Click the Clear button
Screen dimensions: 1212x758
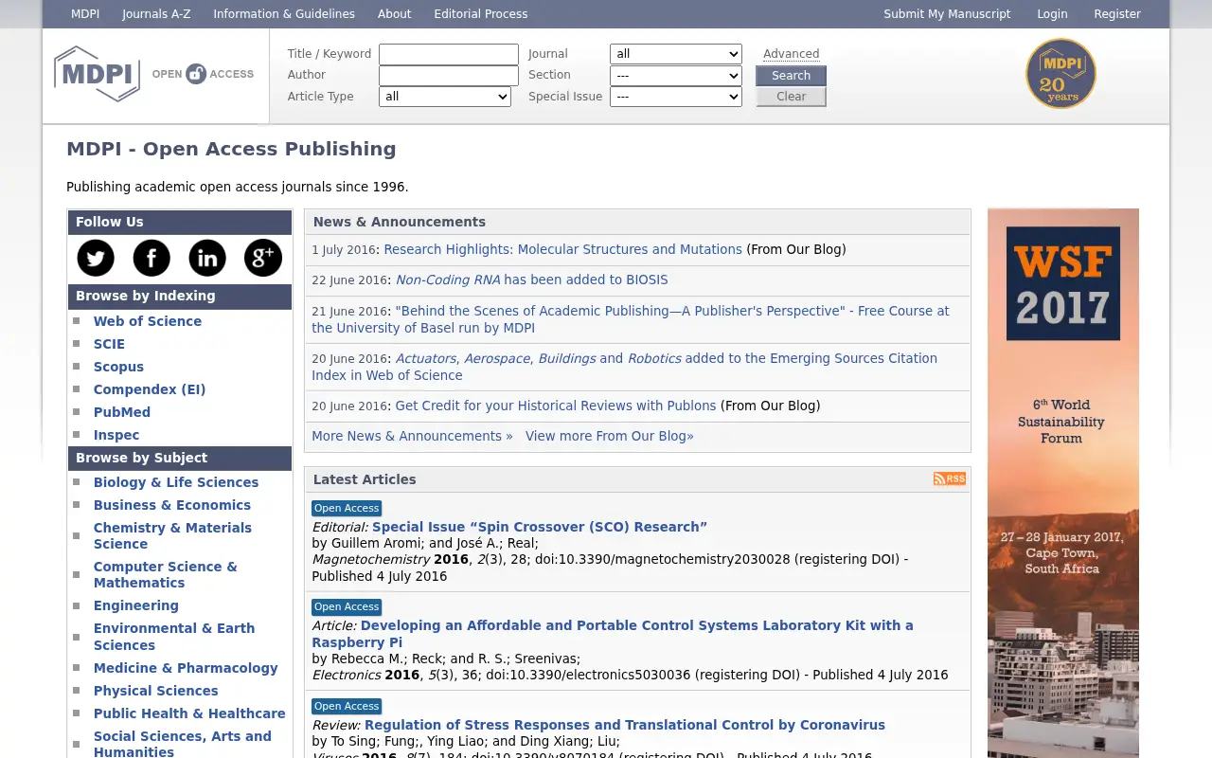click(x=792, y=97)
